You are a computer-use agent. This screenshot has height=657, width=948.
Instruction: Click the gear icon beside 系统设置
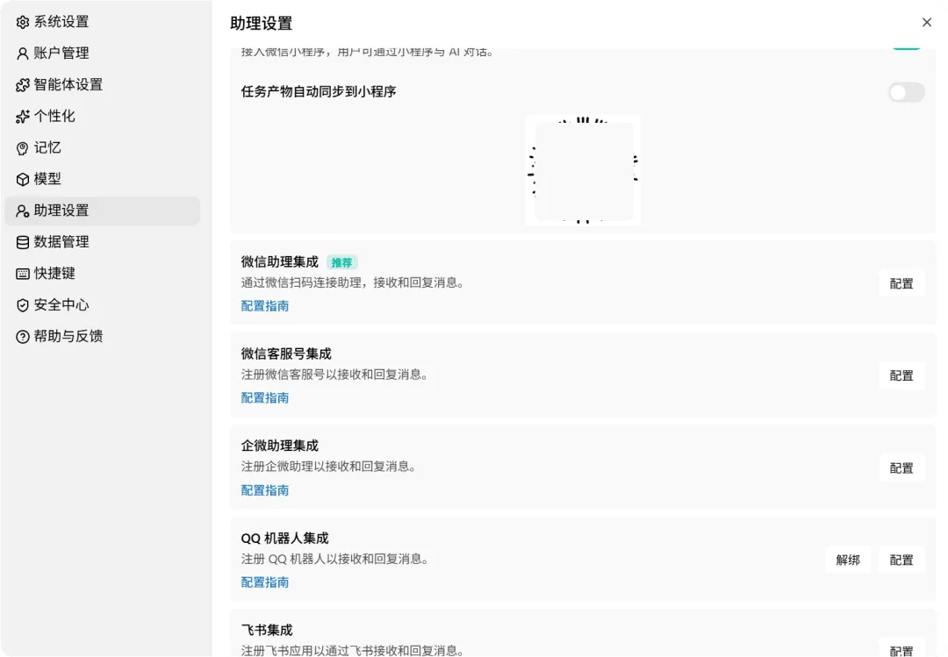pos(22,22)
